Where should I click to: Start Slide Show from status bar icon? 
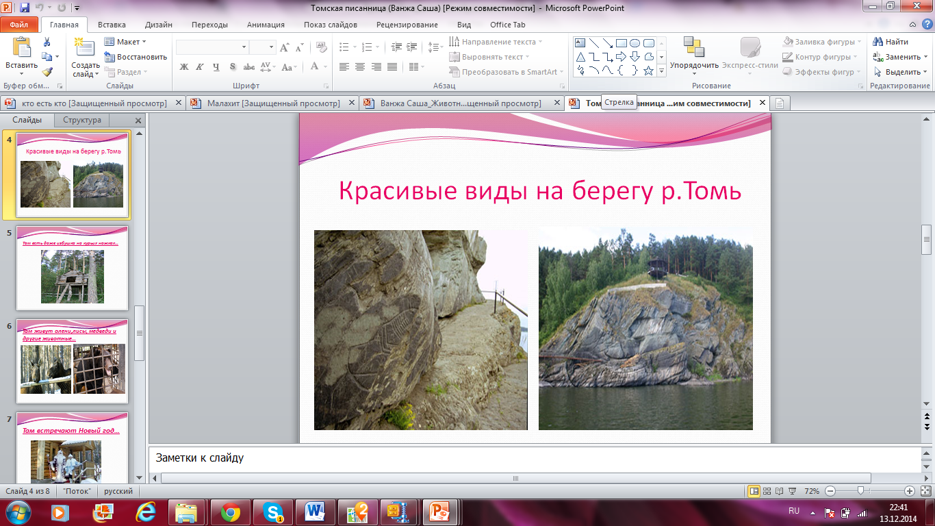click(792, 491)
